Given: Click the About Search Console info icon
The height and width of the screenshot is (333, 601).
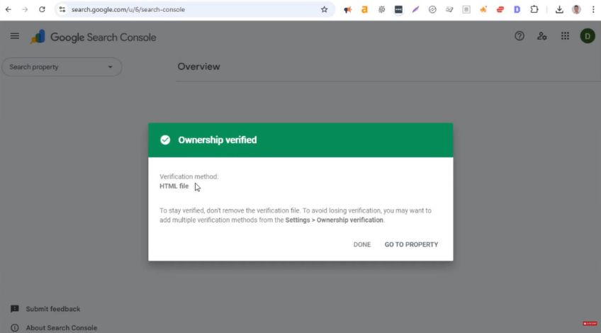Looking at the screenshot, I should (x=15, y=328).
